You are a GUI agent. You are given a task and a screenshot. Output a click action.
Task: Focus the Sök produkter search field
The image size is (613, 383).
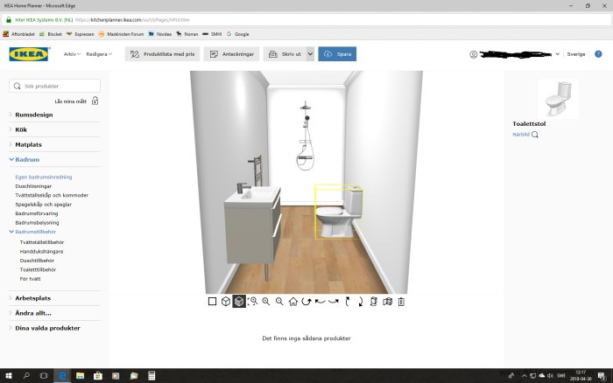point(54,86)
